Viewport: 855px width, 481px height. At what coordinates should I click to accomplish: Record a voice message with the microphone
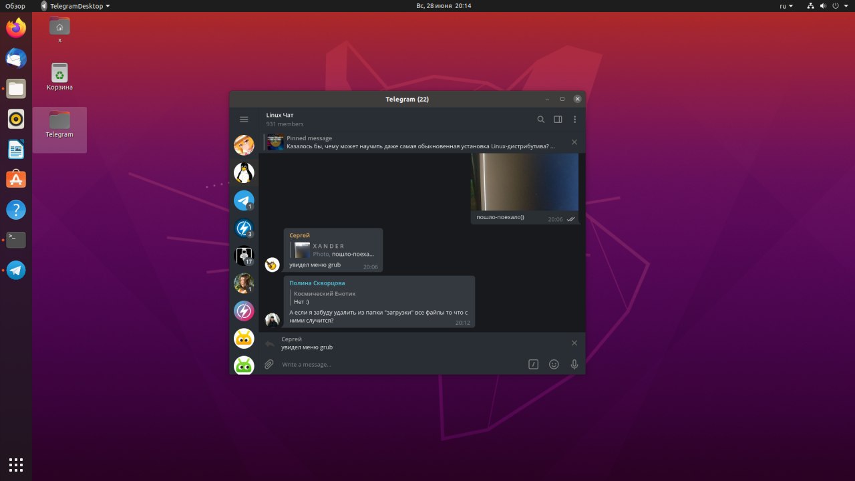coord(574,365)
